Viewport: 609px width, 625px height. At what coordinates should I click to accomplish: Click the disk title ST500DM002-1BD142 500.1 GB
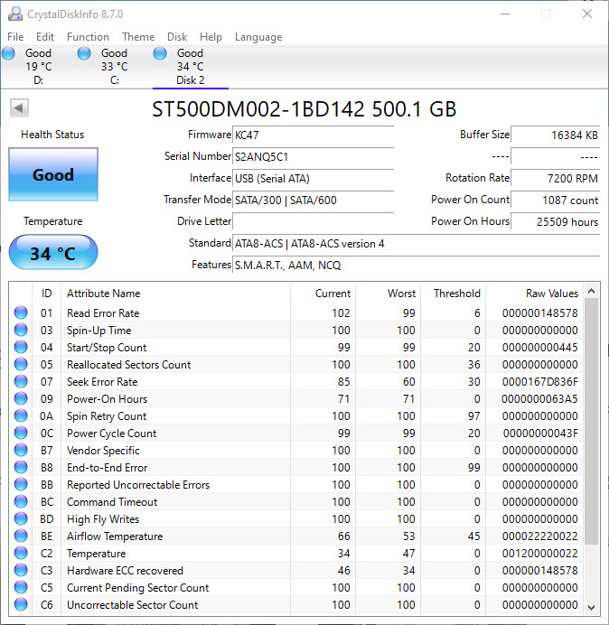[304, 108]
